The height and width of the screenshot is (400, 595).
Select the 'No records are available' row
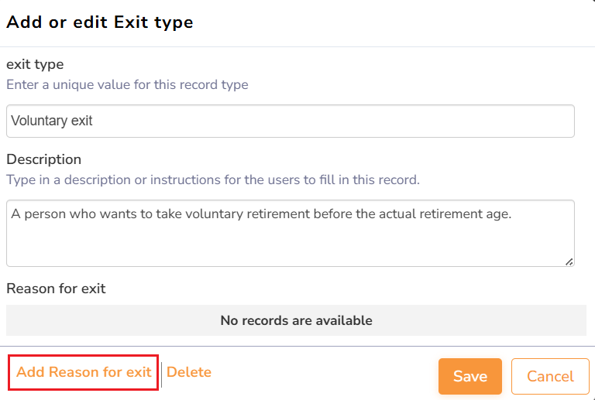click(296, 320)
